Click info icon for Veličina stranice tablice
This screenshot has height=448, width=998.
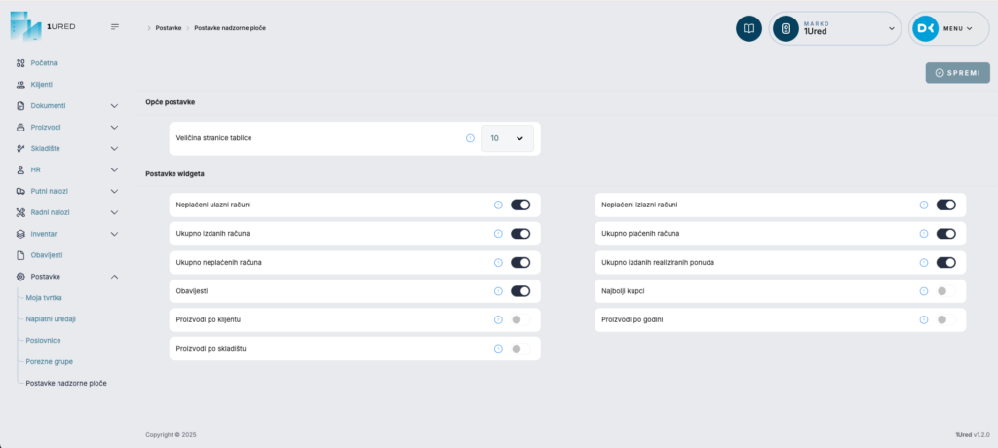470,138
